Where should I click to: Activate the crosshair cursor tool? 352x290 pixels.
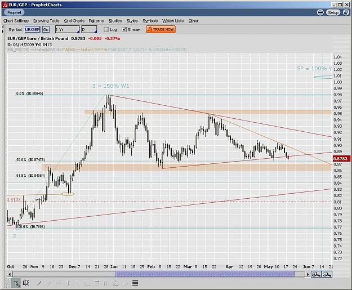click(26, 283)
